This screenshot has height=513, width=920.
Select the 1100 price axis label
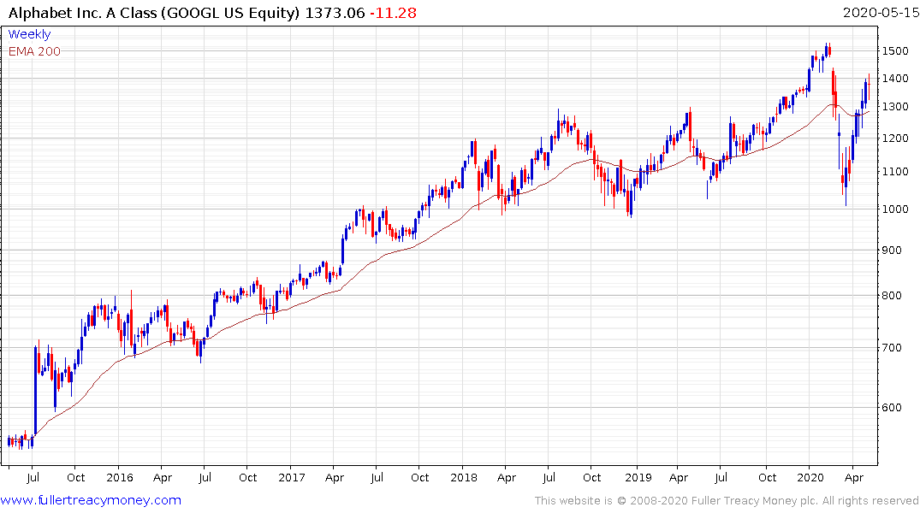(895, 172)
